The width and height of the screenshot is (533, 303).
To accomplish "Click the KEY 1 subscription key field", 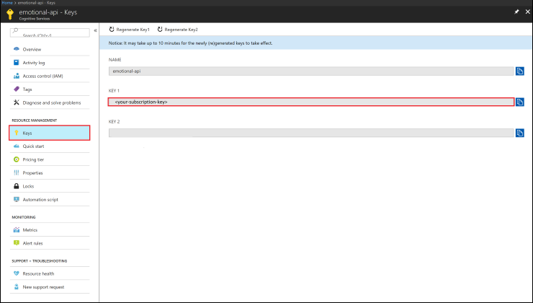I will tap(311, 102).
